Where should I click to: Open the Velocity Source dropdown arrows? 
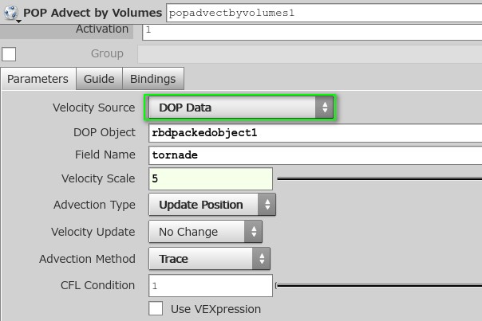(x=324, y=107)
